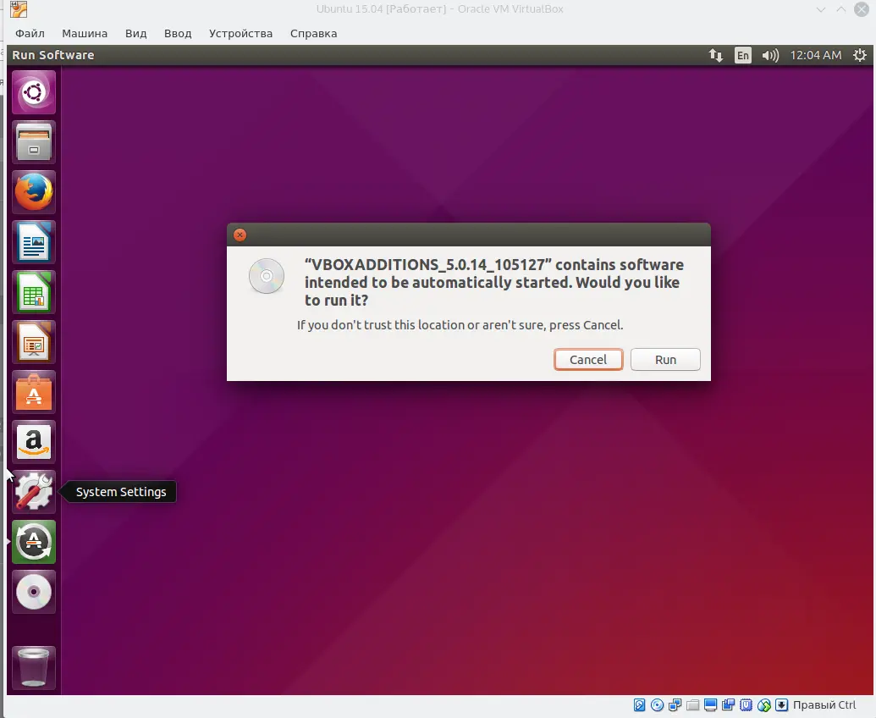Launch LibreOffice Impress from launcher
Image resolution: width=876 pixels, height=718 pixels.
pos(34,342)
